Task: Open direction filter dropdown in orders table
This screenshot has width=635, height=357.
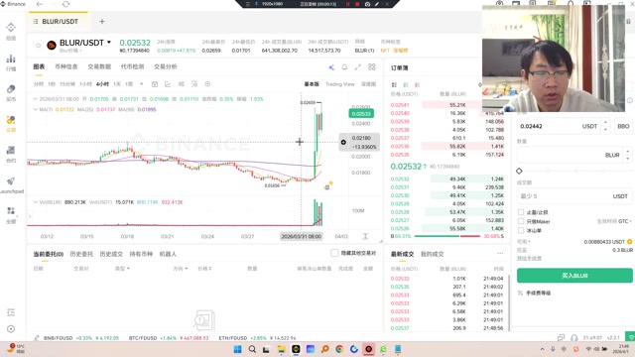Action: (x=181, y=269)
